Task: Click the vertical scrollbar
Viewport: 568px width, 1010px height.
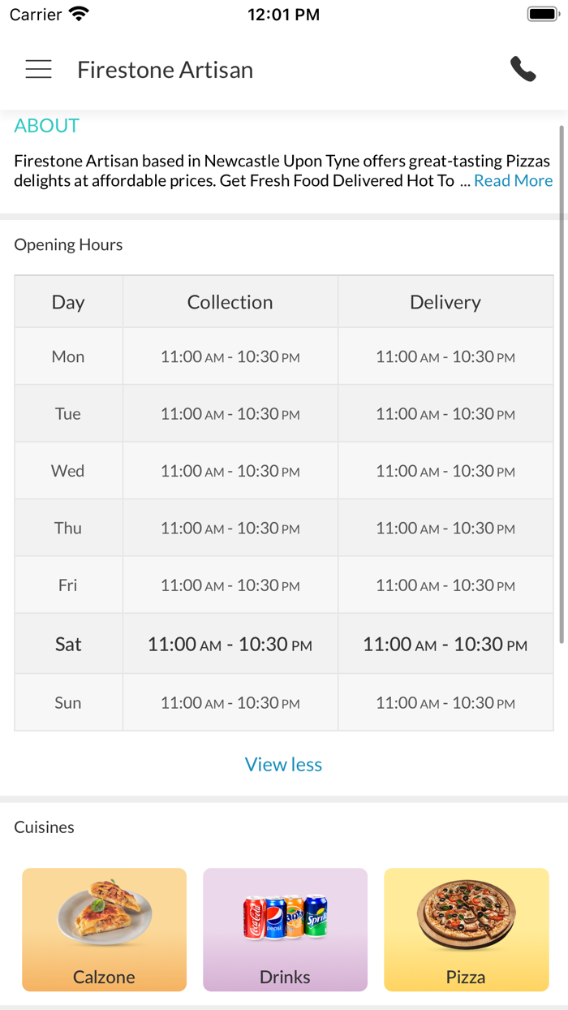Action: (562, 382)
